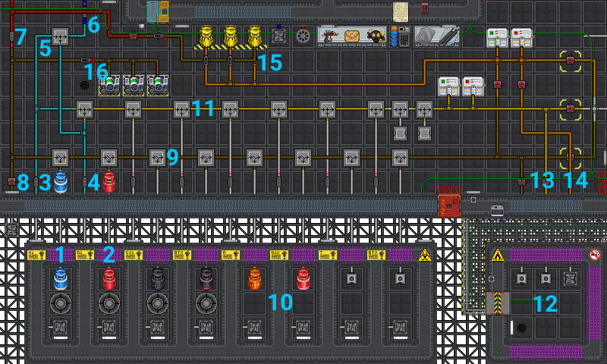This screenshot has height=364, width=607.
Task: Select the gas filter labeled 11
Action: (x=181, y=109)
